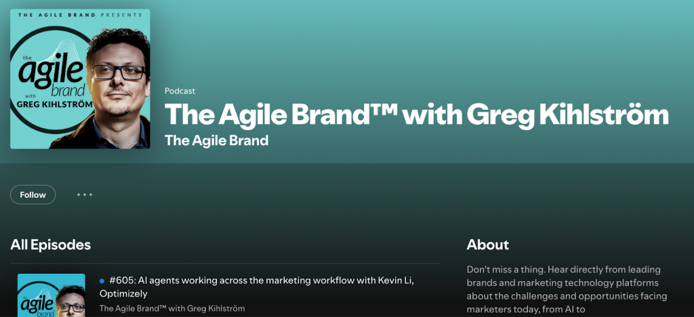This screenshot has height=317, width=694.
Task: Click the blue new-episode dot indicator
Action: point(102,280)
